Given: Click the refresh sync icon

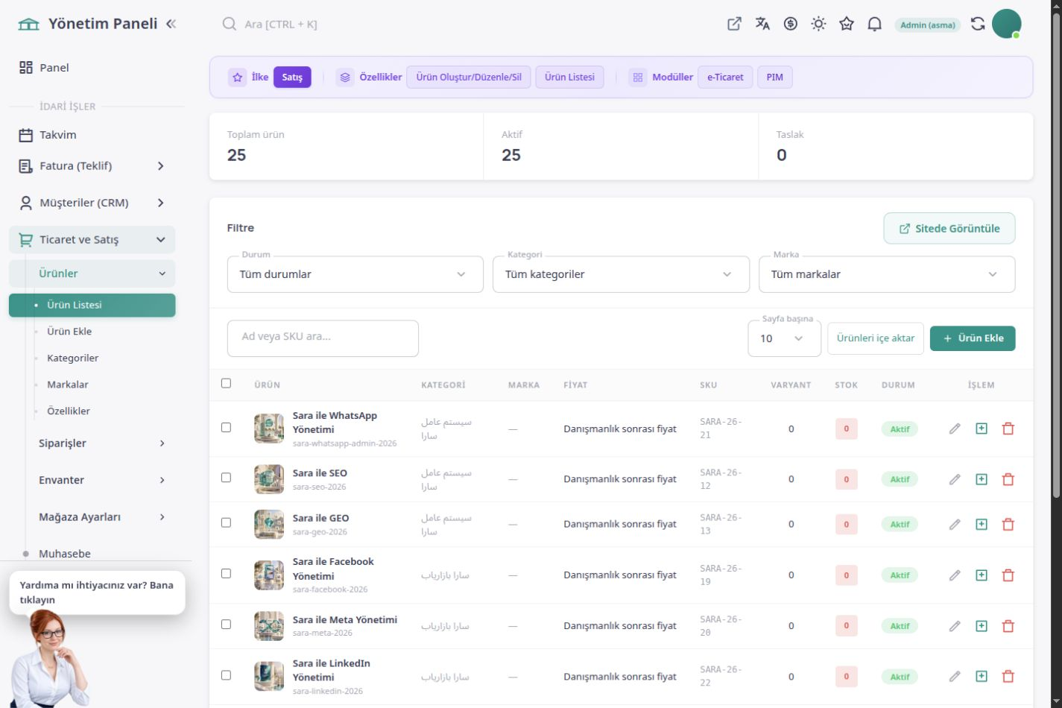Looking at the screenshot, I should 978,24.
